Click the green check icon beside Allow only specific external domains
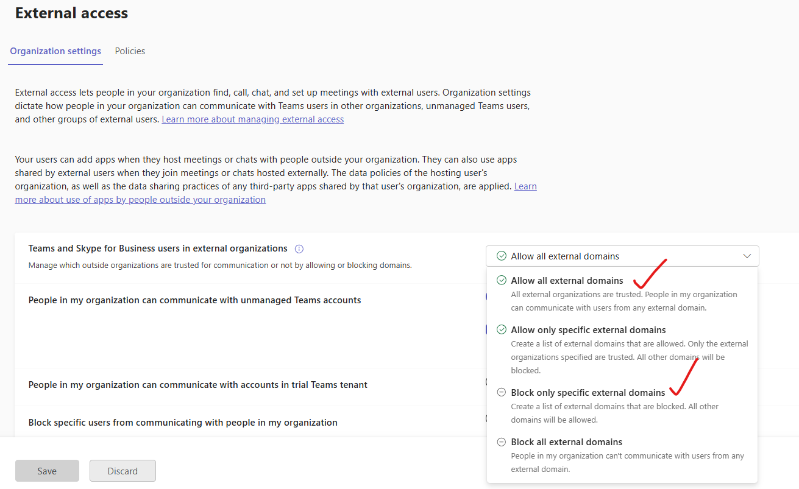 click(502, 329)
